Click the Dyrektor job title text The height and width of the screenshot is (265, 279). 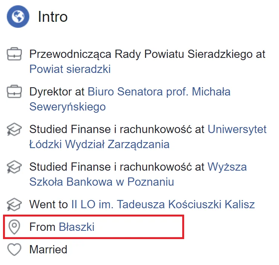point(50,92)
